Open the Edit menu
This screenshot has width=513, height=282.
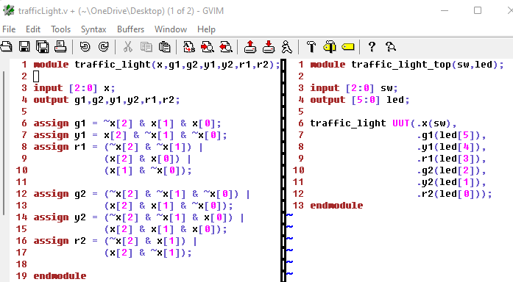pos(33,29)
